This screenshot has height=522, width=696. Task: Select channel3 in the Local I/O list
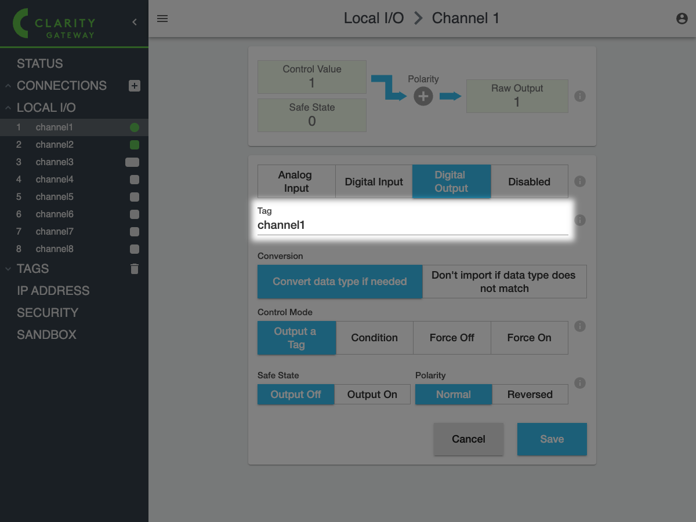(55, 162)
